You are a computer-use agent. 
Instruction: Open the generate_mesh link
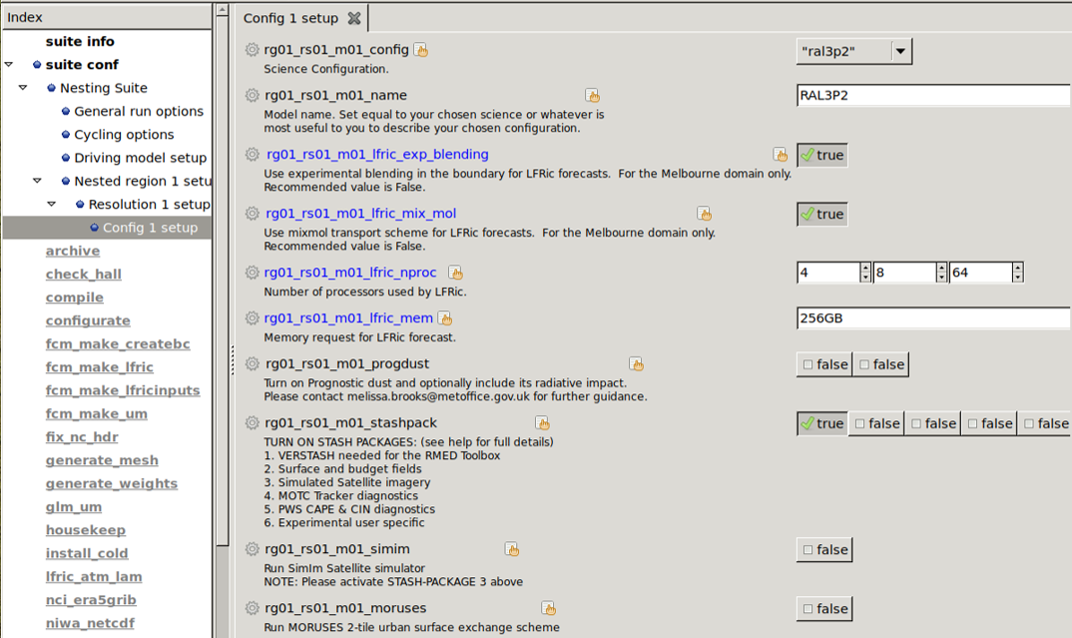click(102, 460)
